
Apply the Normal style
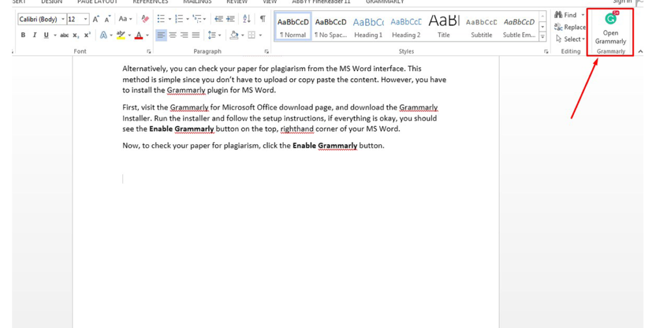click(293, 26)
